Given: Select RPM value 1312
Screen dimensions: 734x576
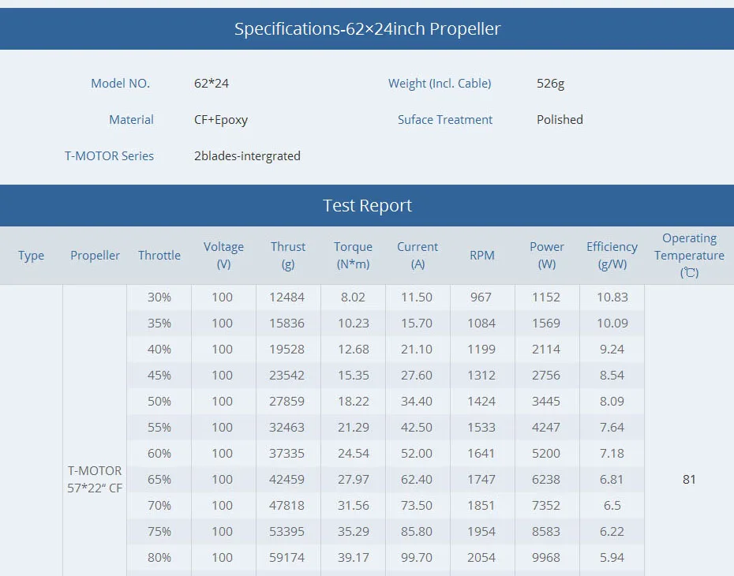Looking at the screenshot, I should pos(481,376).
